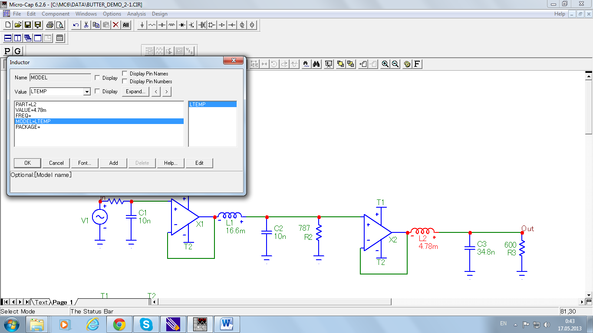Image resolution: width=593 pixels, height=333 pixels.
Task: Place a diode component
Action: click(x=182, y=25)
